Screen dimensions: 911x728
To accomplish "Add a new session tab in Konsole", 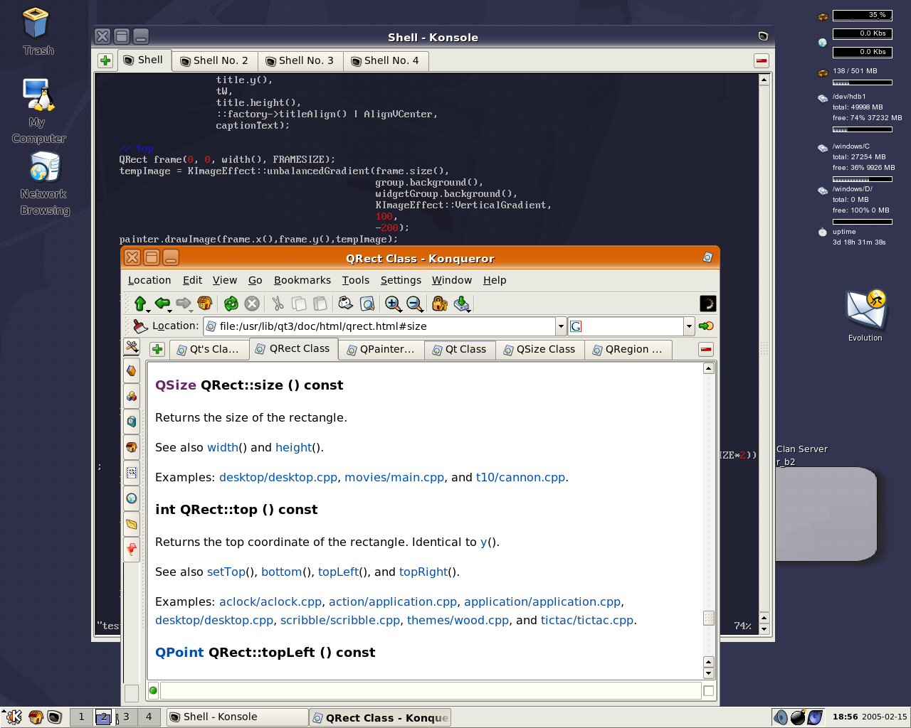I will tap(105, 60).
